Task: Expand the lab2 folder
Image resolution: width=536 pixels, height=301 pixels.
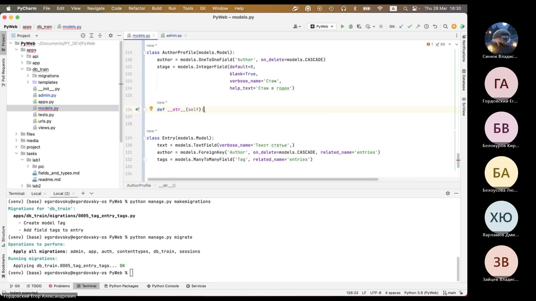Action: point(22,186)
